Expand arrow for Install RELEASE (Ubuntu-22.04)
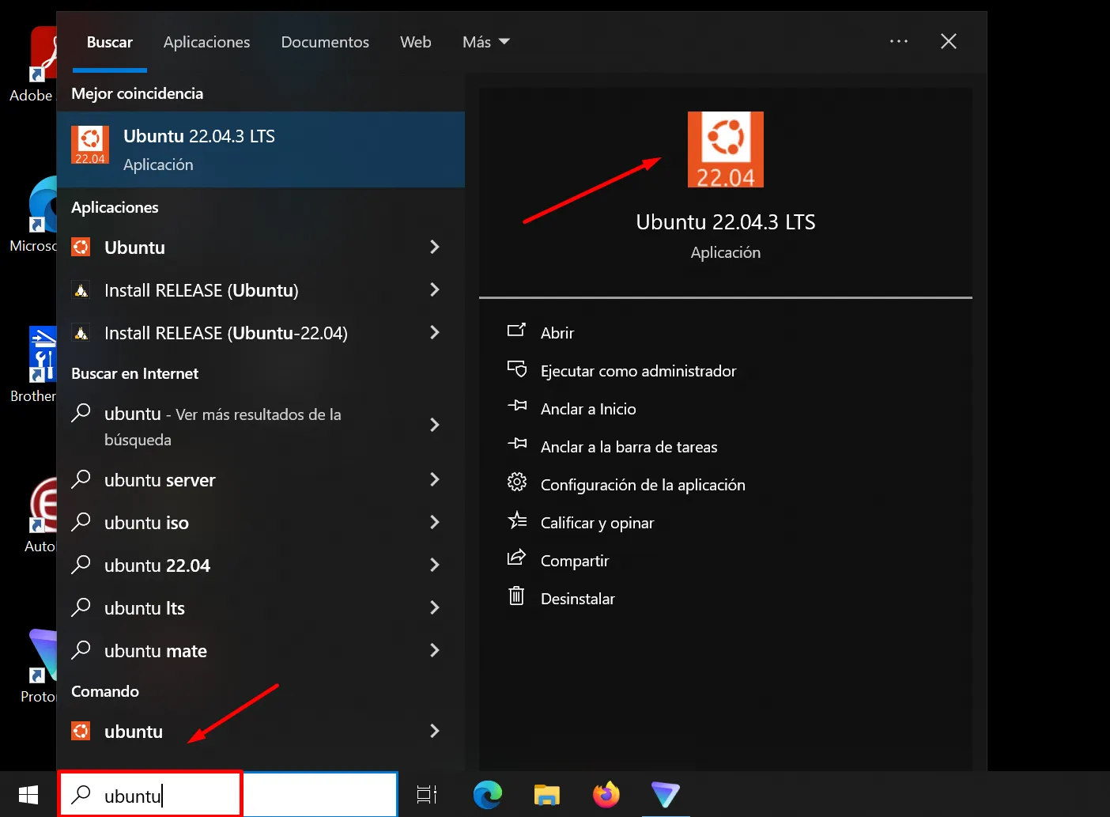The width and height of the screenshot is (1110, 817). [434, 333]
